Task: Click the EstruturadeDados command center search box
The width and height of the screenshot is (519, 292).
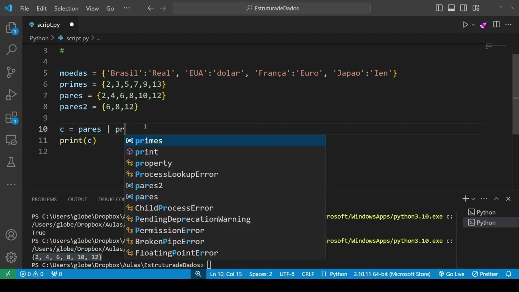Action: pyautogui.click(x=272, y=8)
